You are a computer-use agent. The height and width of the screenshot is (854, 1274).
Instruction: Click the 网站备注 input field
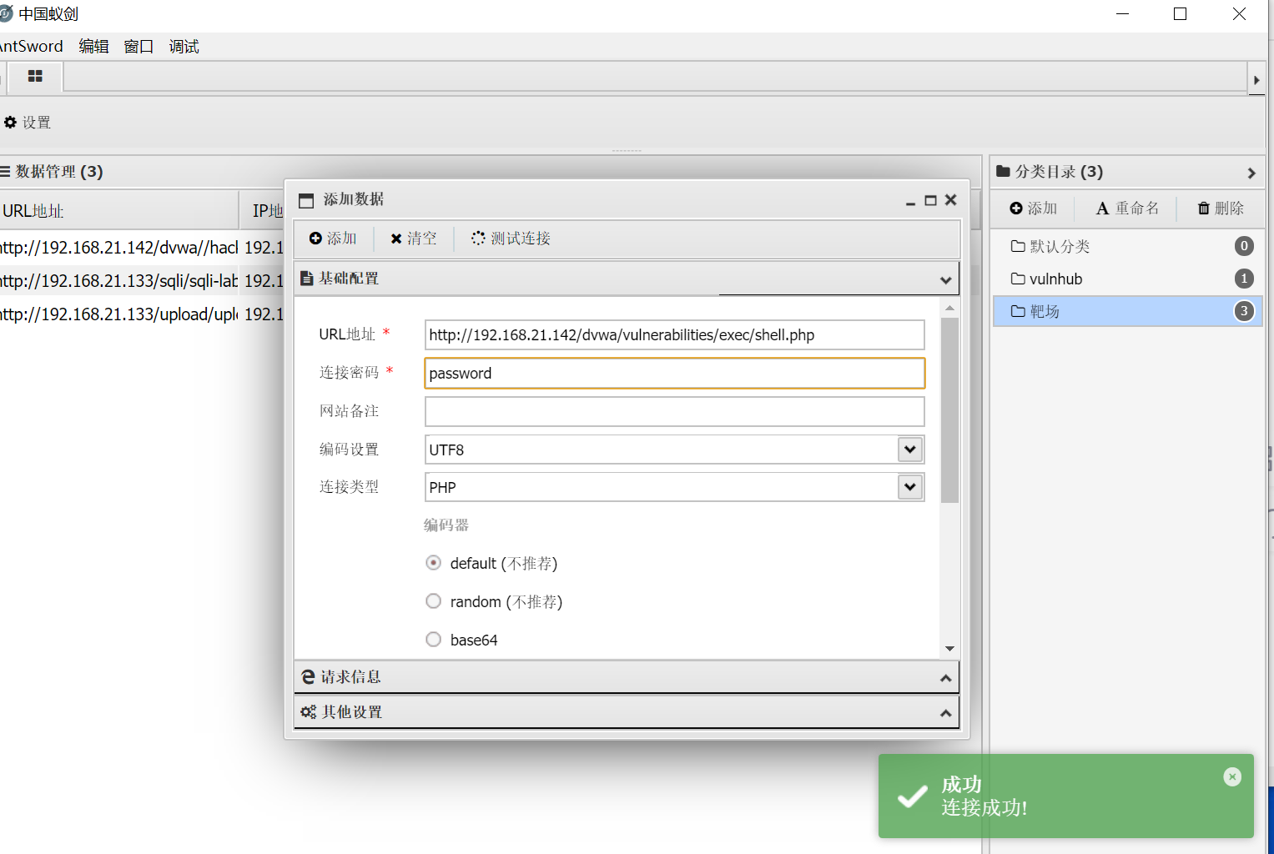coord(674,412)
